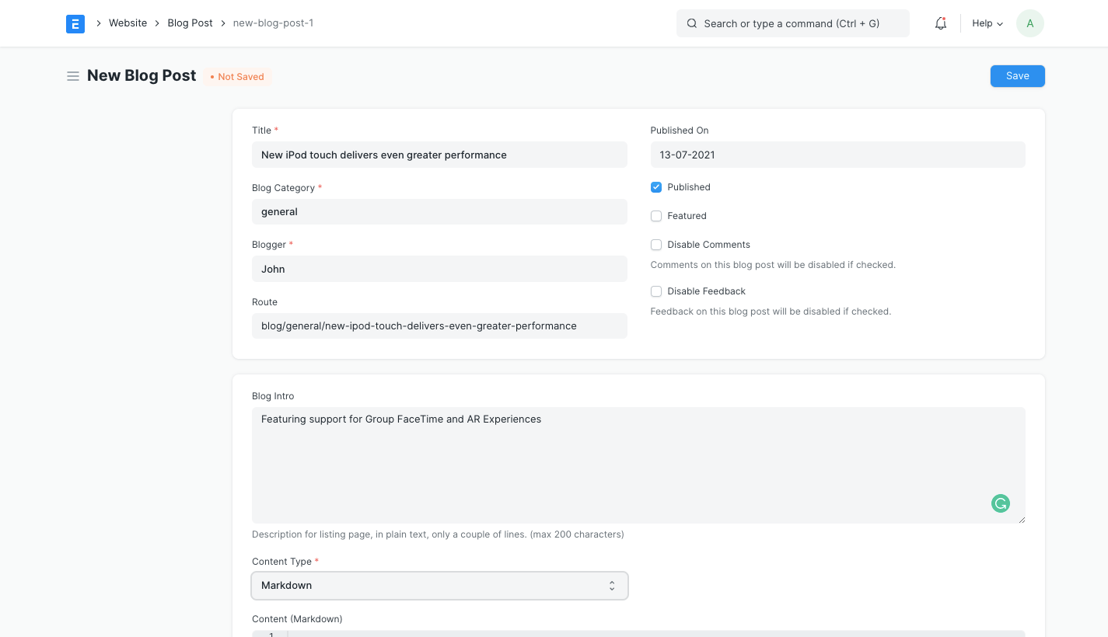Click the Not Saved status indicator

pyautogui.click(x=238, y=77)
